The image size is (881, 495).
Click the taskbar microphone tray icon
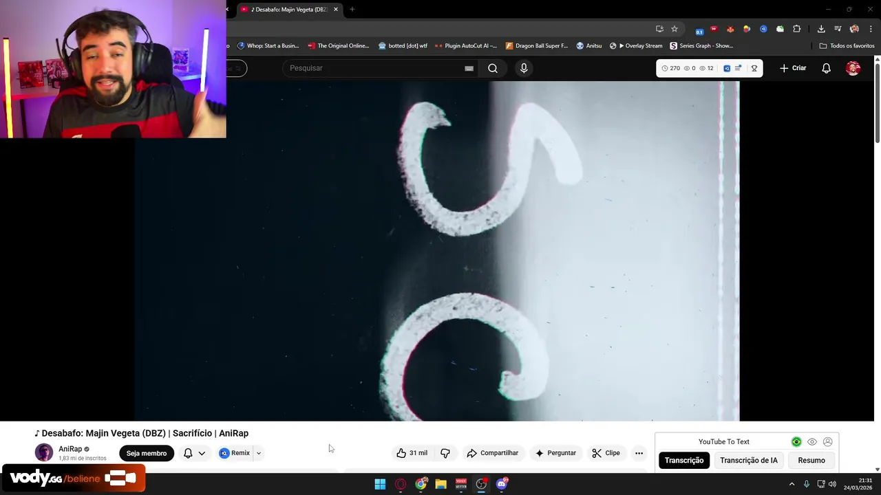click(x=807, y=484)
